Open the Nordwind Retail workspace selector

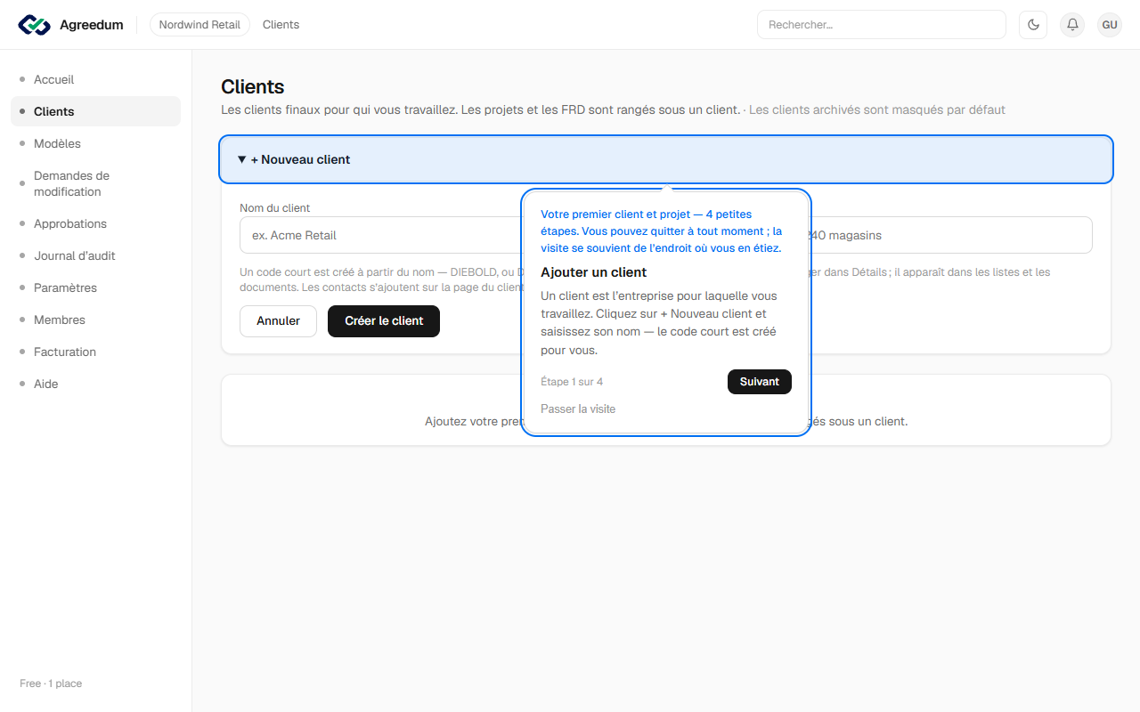click(199, 25)
